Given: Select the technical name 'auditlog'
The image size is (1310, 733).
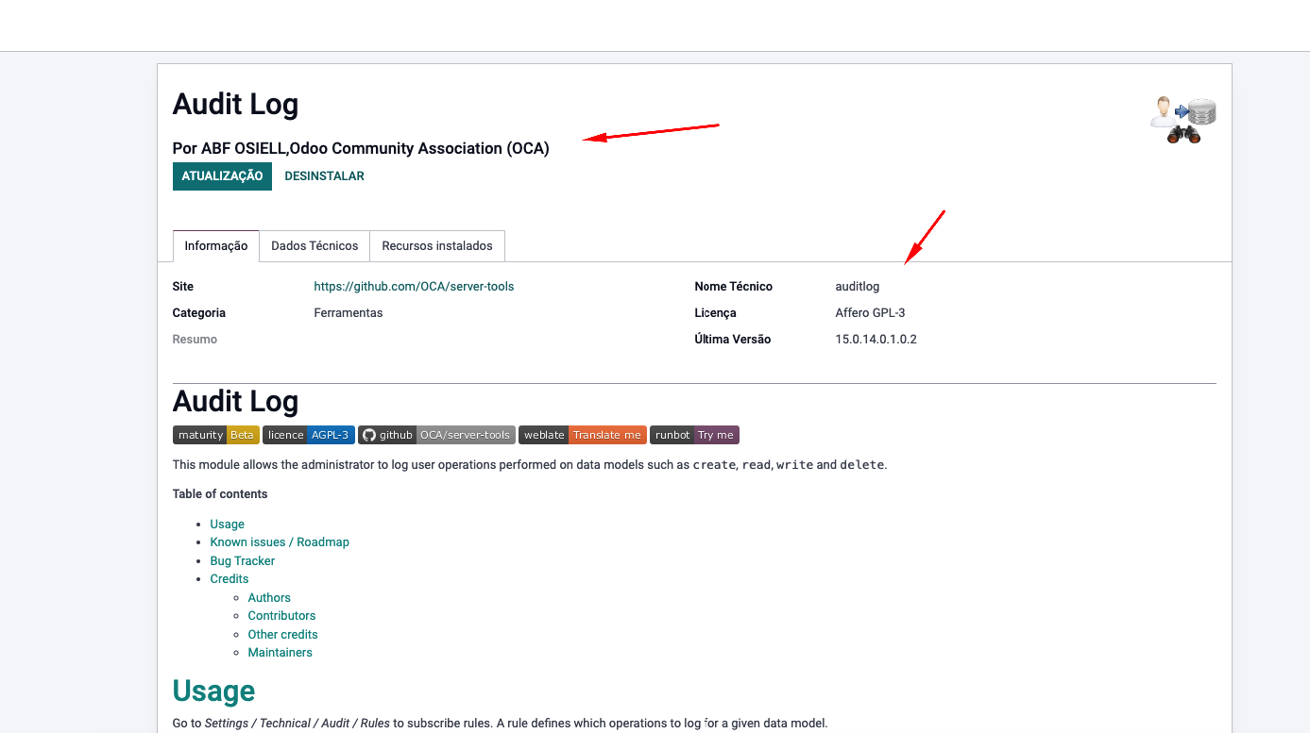Looking at the screenshot, I should click(857, 287).
